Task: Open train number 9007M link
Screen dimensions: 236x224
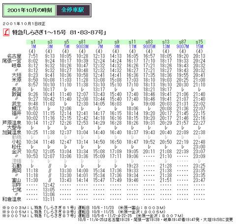Action: pyautogui.click(x=182, y=47)
